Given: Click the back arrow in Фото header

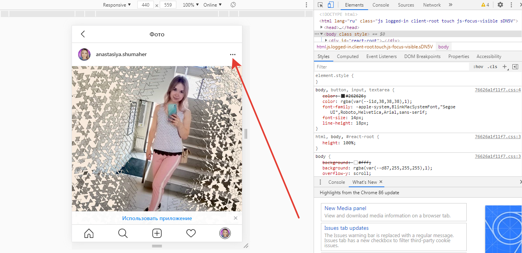Looking at the screenshot, I should tap(83, 34).
